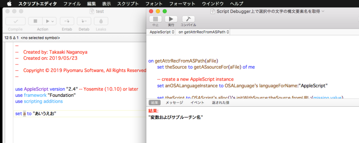Click the 'set theScript to OSAScript's alloc()' line
The image size is (359, 143).
click(x=250, y=97)
